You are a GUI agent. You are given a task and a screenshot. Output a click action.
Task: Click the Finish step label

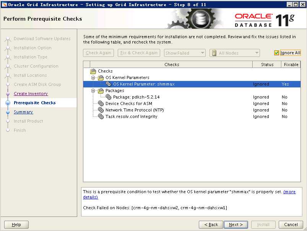coord(20,130)
